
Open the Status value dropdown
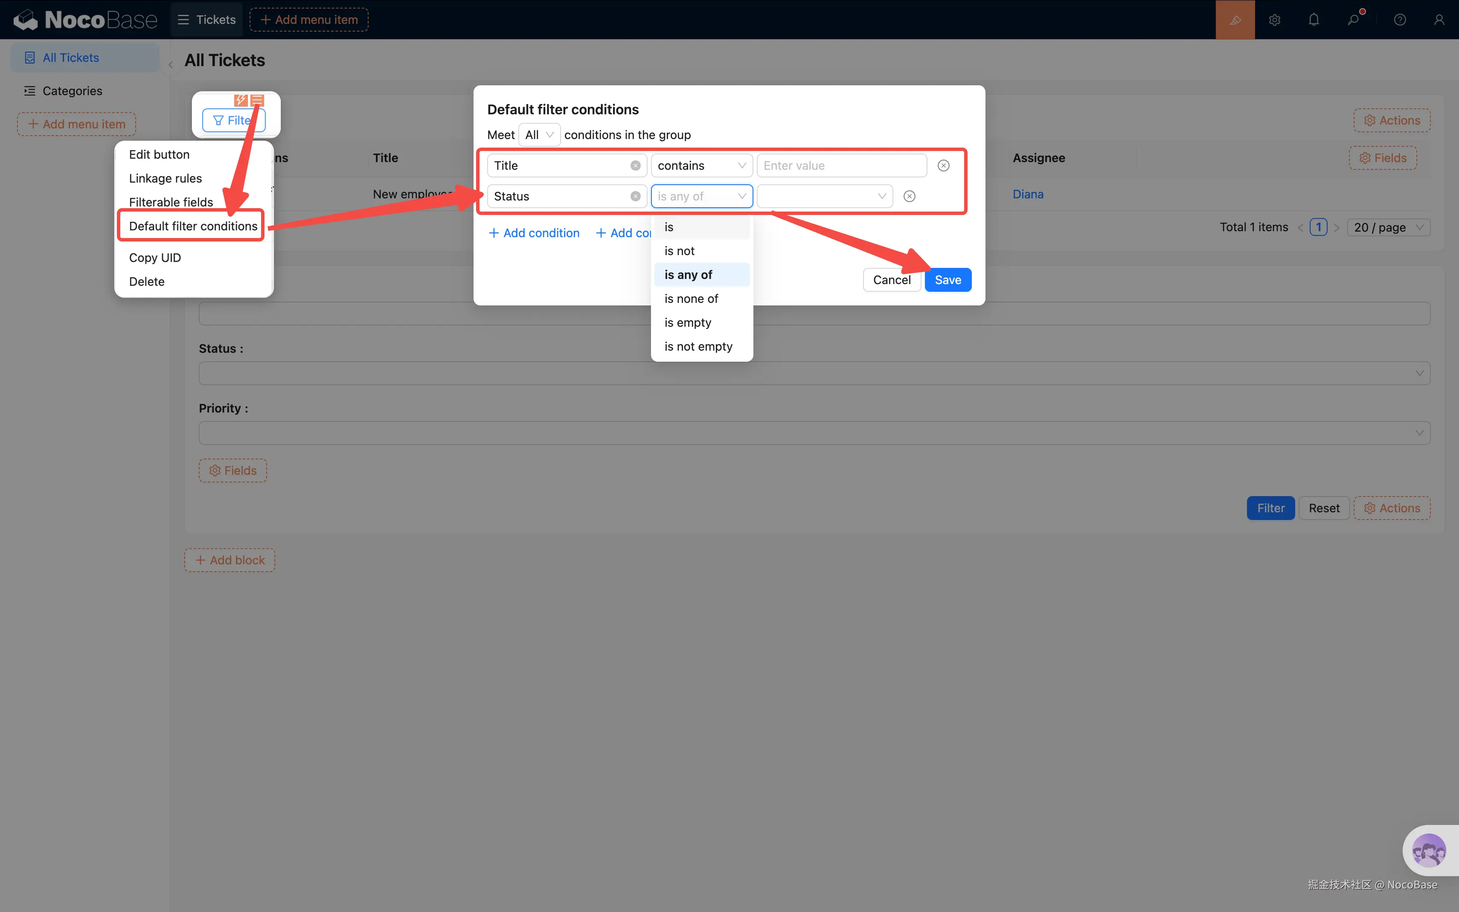pos(824,197)
